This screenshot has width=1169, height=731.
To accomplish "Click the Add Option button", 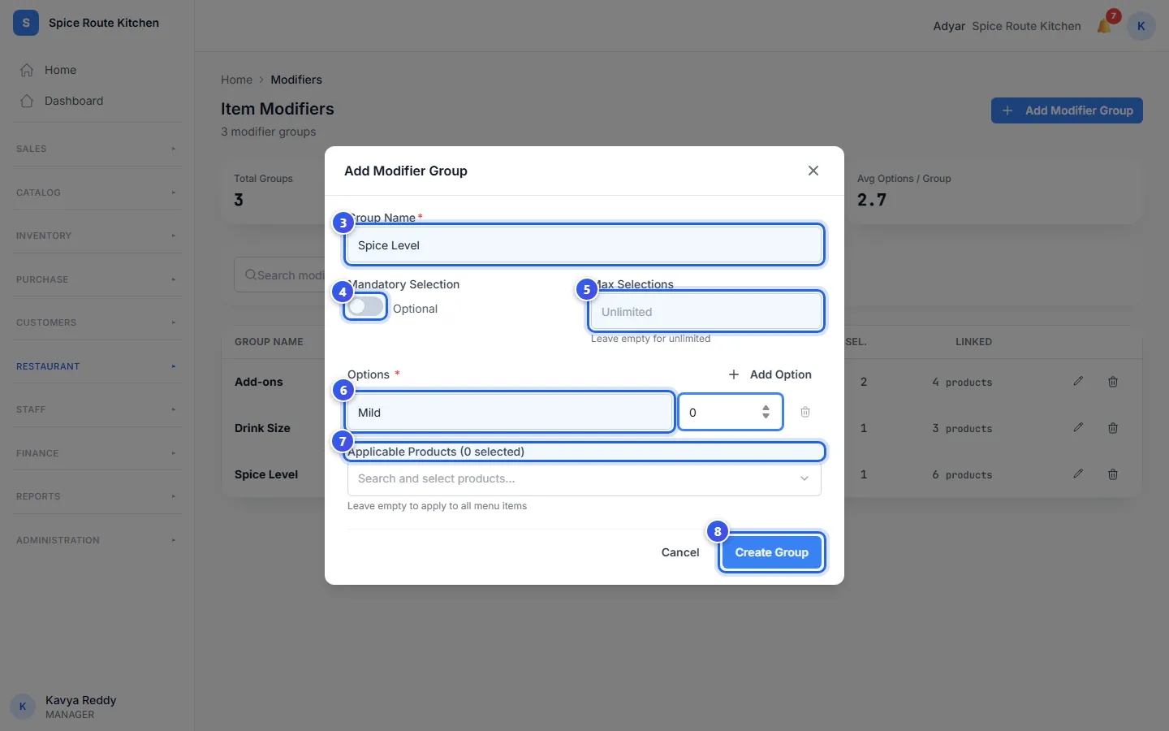I will 770,374.
